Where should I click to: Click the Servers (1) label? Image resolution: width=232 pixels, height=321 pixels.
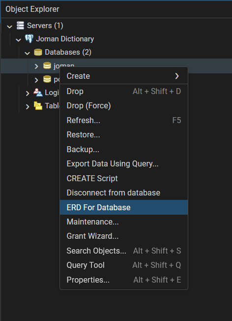45,26
